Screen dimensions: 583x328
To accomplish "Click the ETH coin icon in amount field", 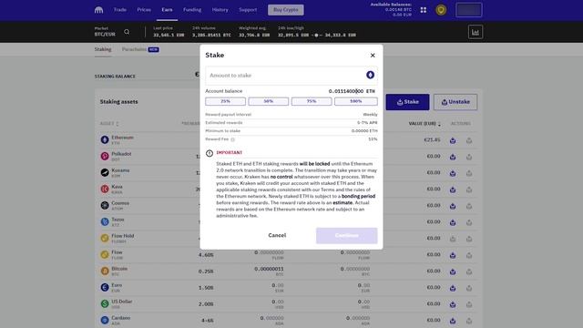I will pos(370,75).
